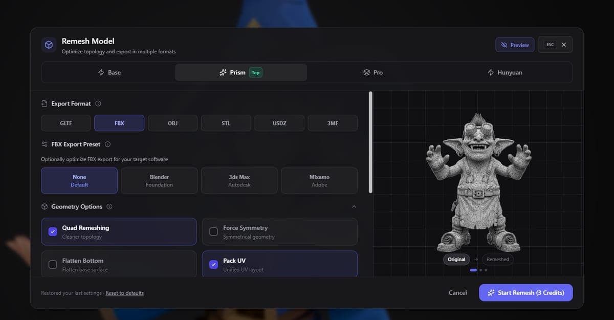This screenshot has height=320, width=614.
Task: Click the Export Format section icon
Action: [x=45, y=103]
